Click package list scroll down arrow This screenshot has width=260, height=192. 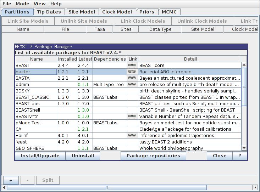[x=244, y=148]
